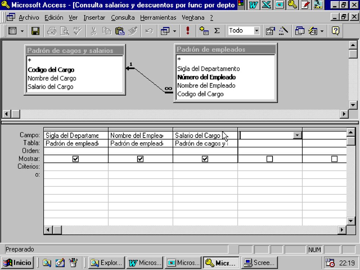Open the Ver menu
360x270 pixels.
(x=73, y=18)
